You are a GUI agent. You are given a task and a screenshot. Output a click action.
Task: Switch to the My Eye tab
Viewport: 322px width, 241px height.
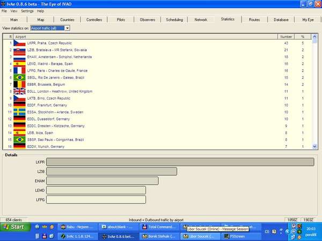(x=308, y=20)
